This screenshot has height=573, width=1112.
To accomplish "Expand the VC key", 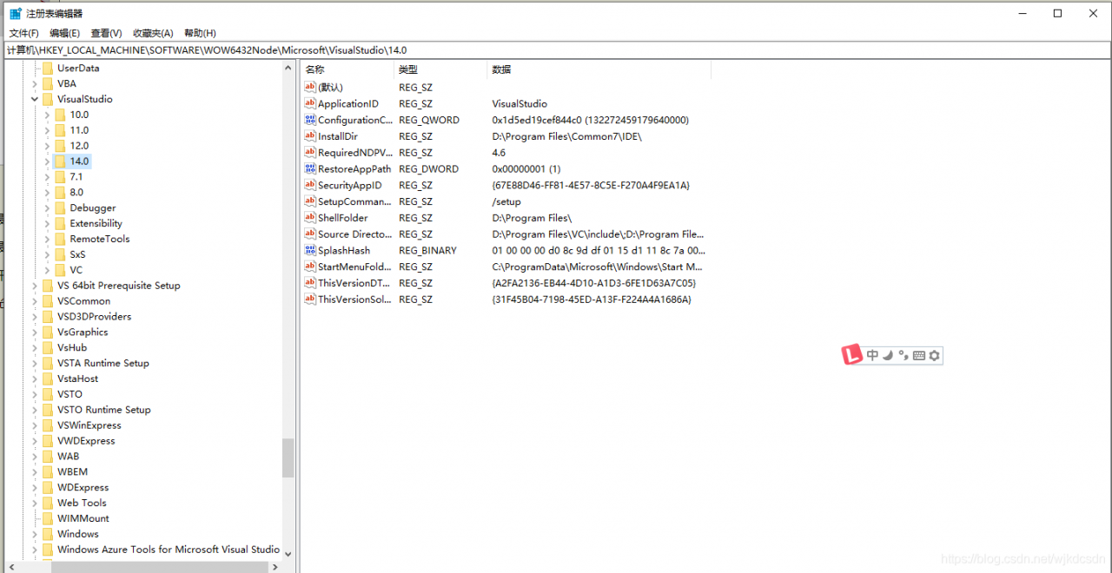I will point(47,270).
